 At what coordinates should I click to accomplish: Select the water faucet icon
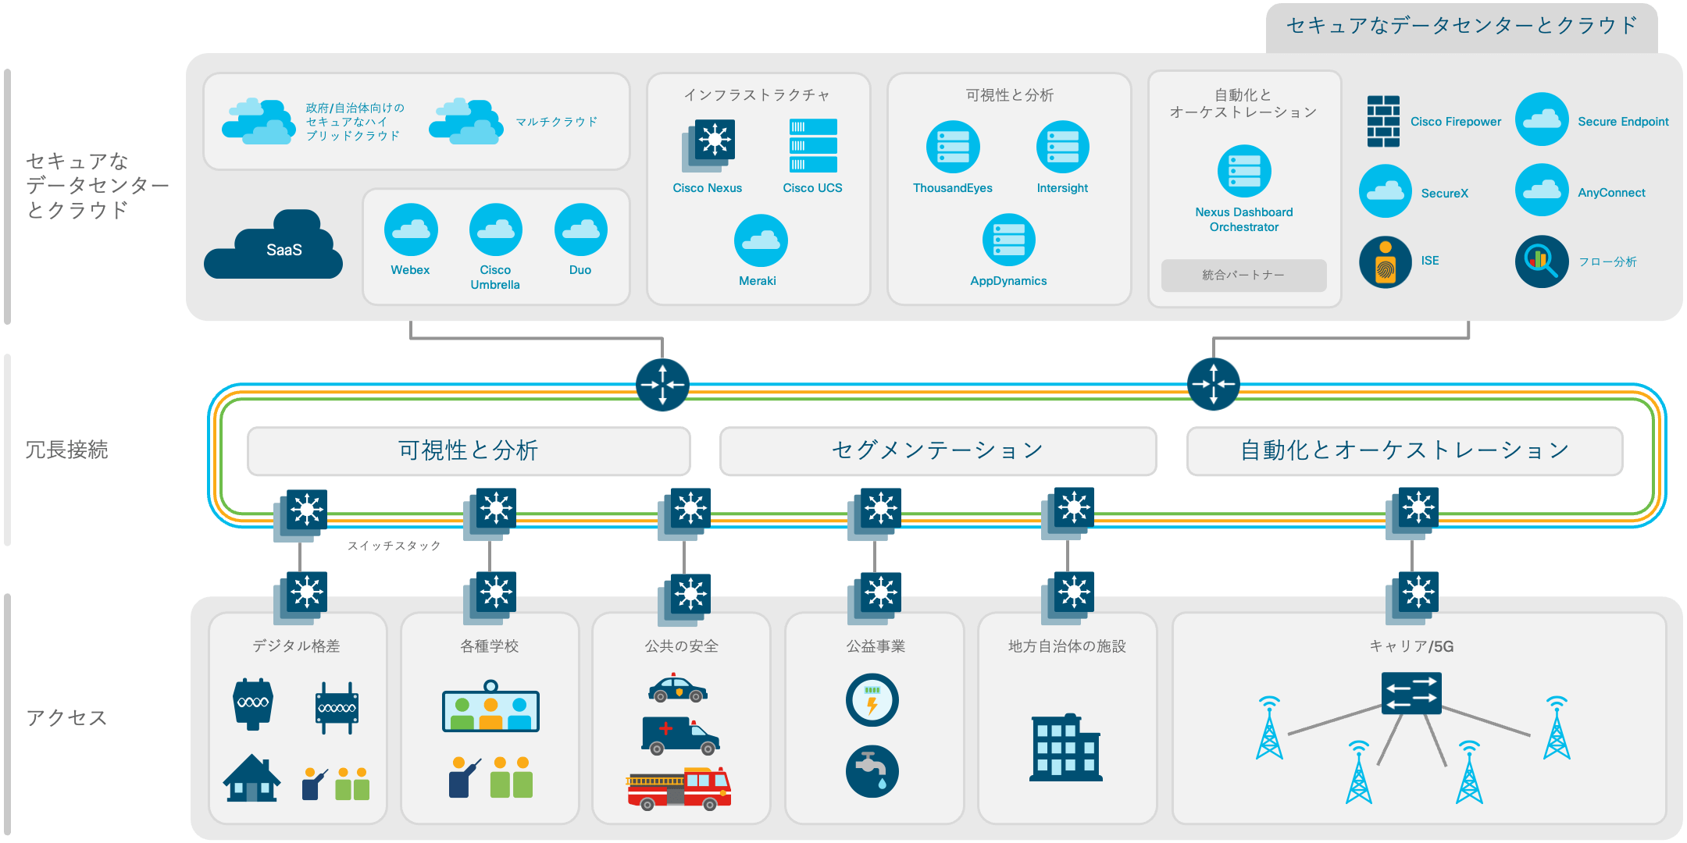click(x=872, y=771)
